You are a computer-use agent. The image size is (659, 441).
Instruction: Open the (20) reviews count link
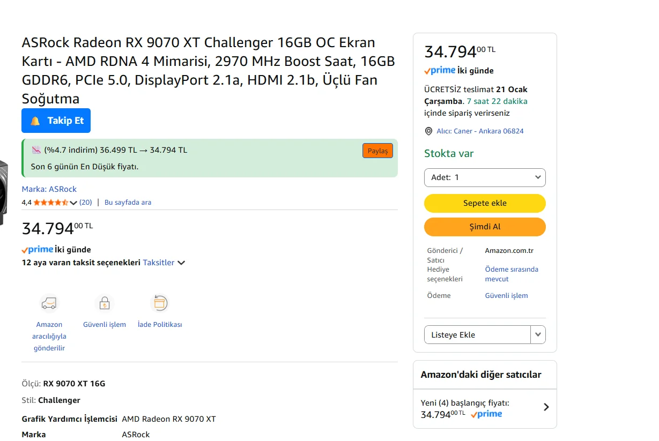click(86, 203)
